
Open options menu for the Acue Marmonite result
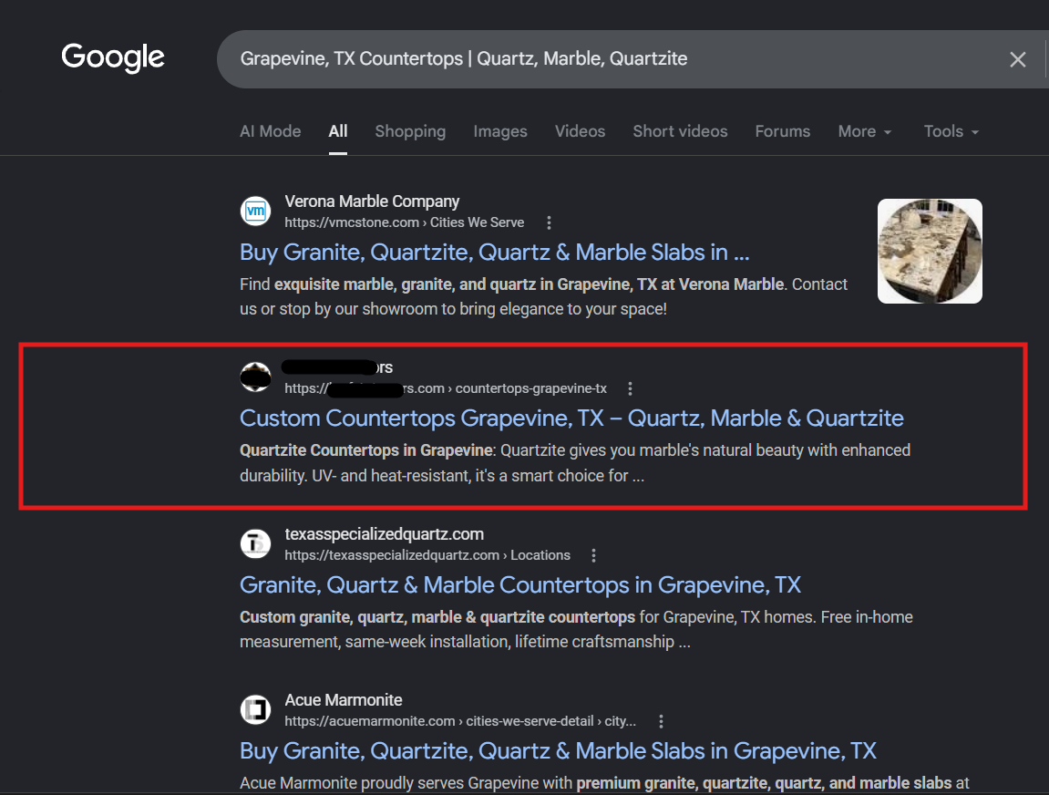click(x=661, y=721)
